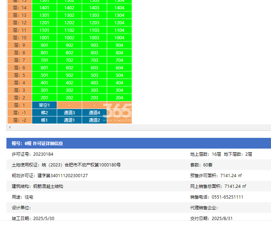Click unit 204 cell

click(x=119, y=97)
